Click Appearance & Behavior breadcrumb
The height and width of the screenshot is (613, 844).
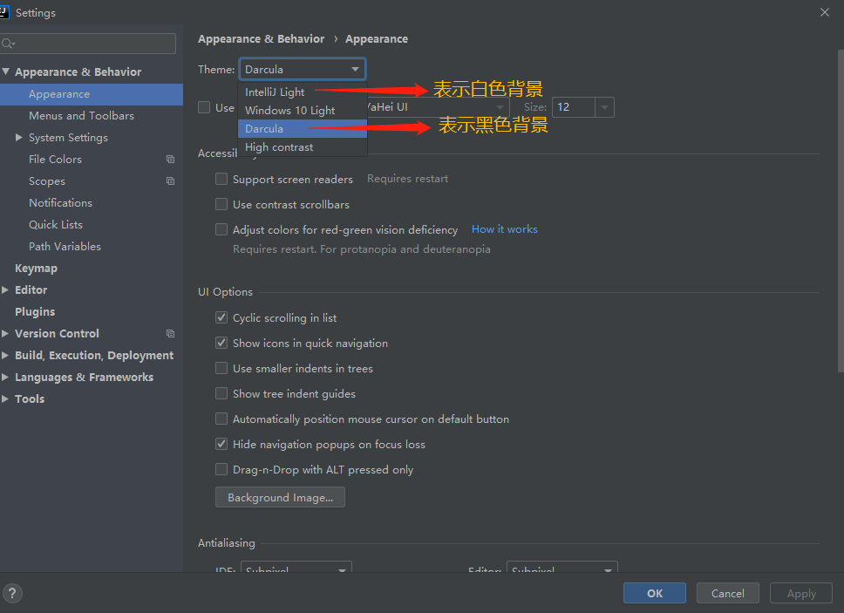[261, 38]
